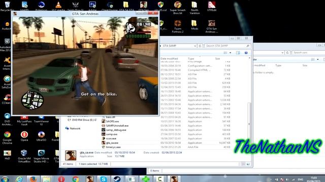Launch VTFEdit desktop shortcut
325x182 pixels.
pos(212,6)
